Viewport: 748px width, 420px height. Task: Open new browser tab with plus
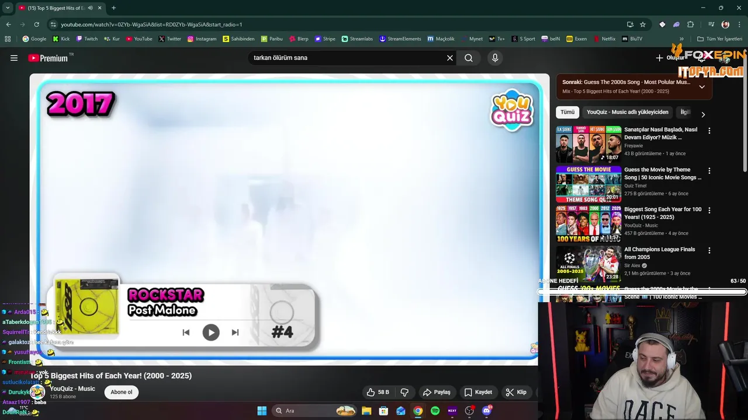coord(113,8)
